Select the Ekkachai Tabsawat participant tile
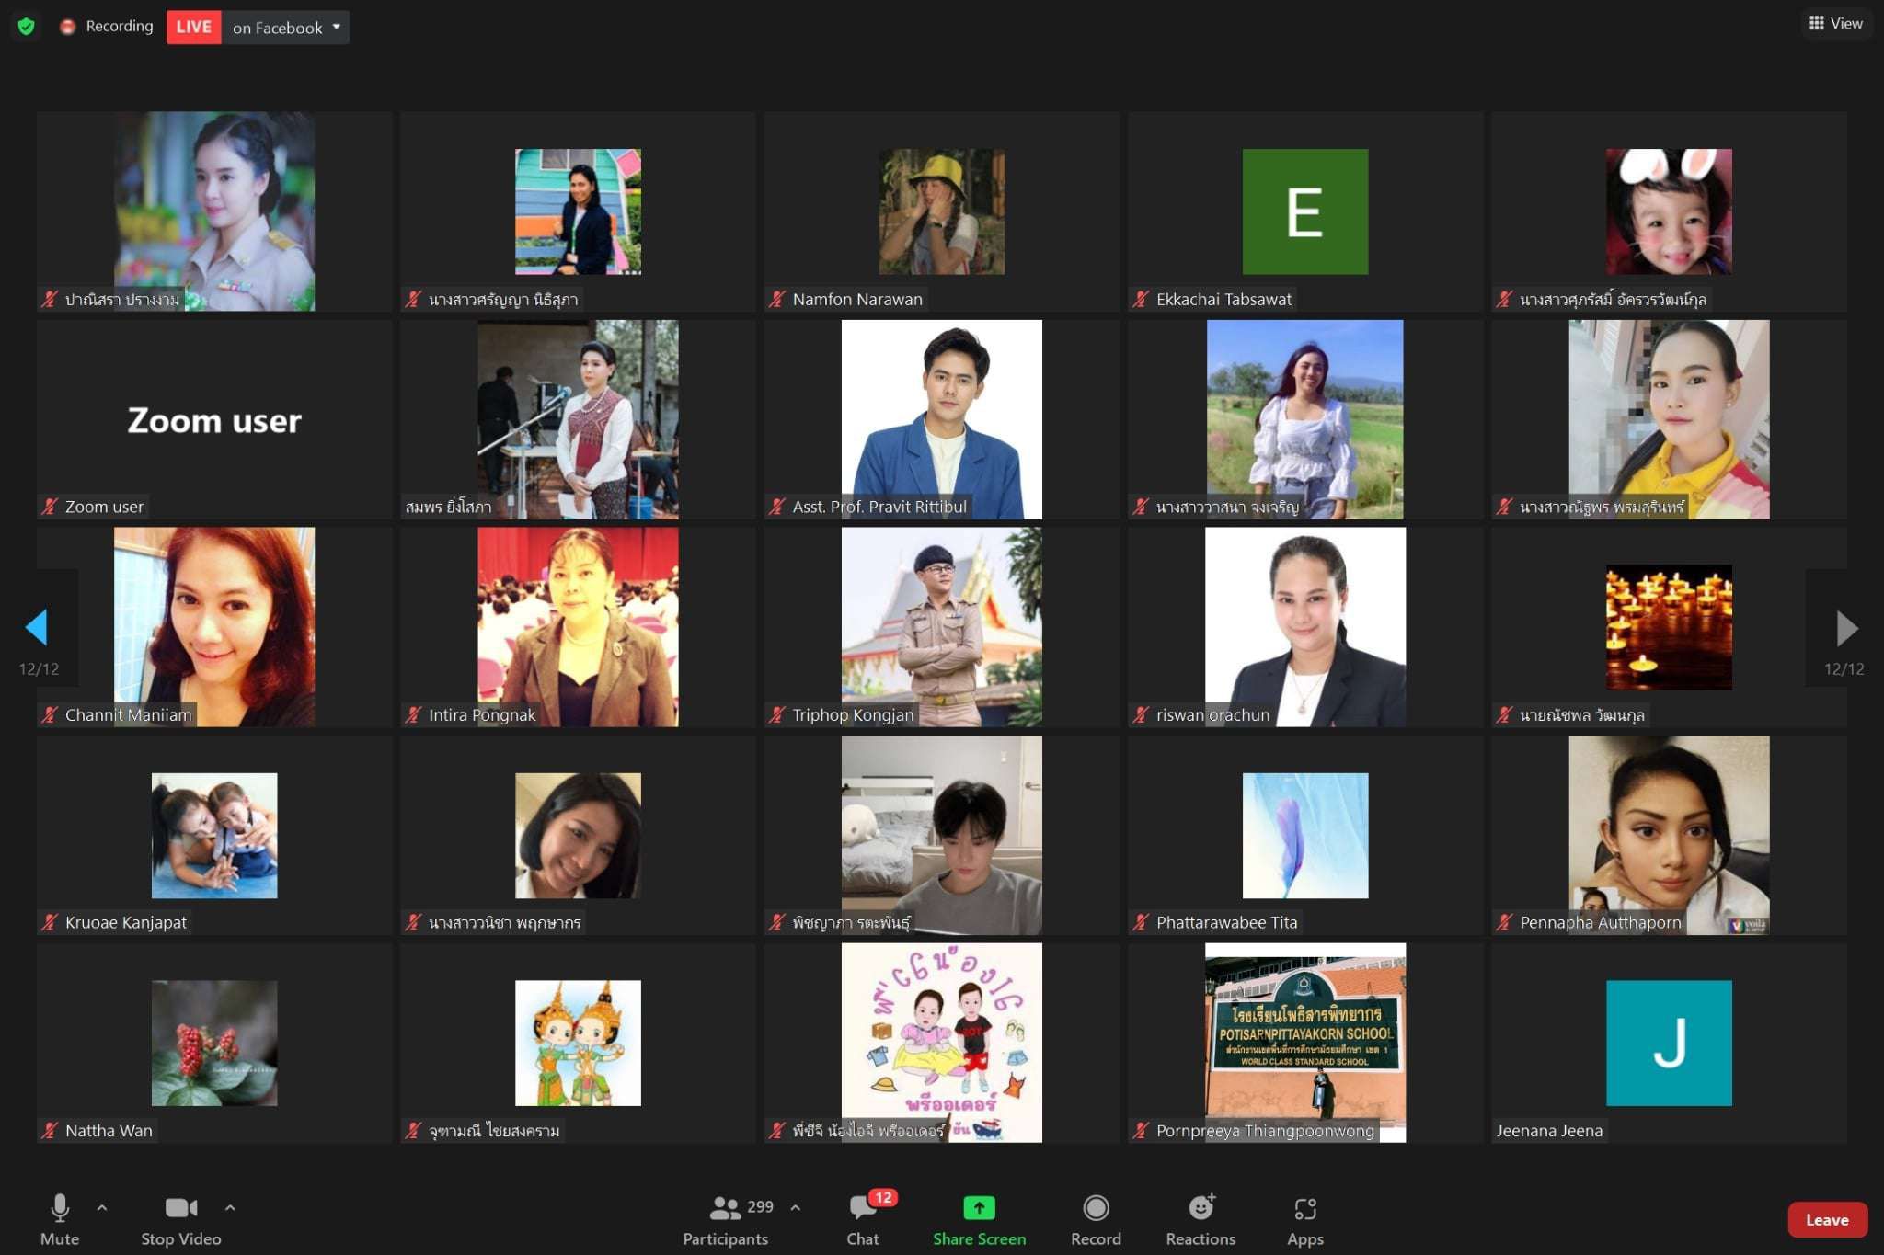This screenshot has width=1884, height=1255. tap(1304, 211)
